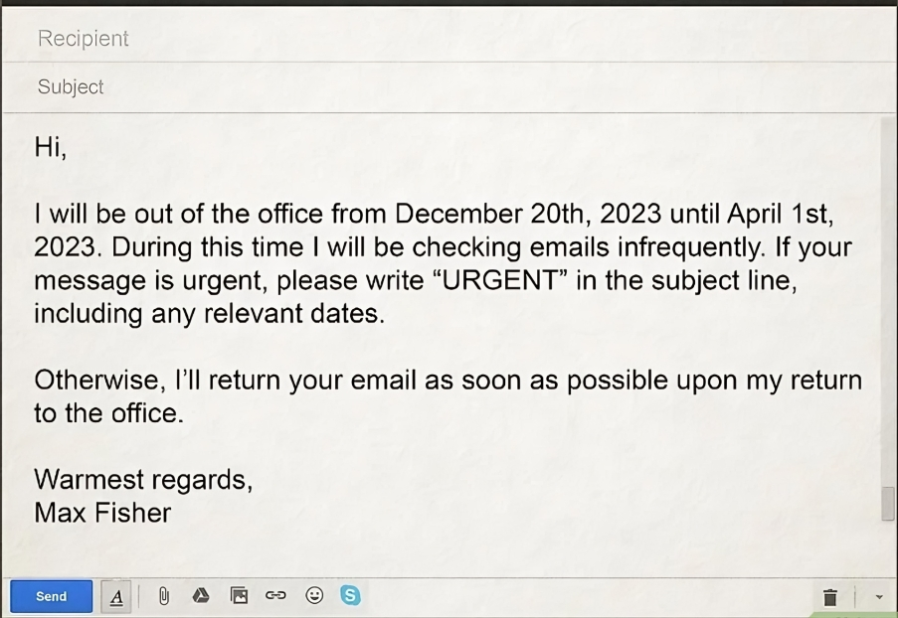Place cursor on the "Hi," greeting line
This screenshot has height=618, width=898.
point(51,147)
